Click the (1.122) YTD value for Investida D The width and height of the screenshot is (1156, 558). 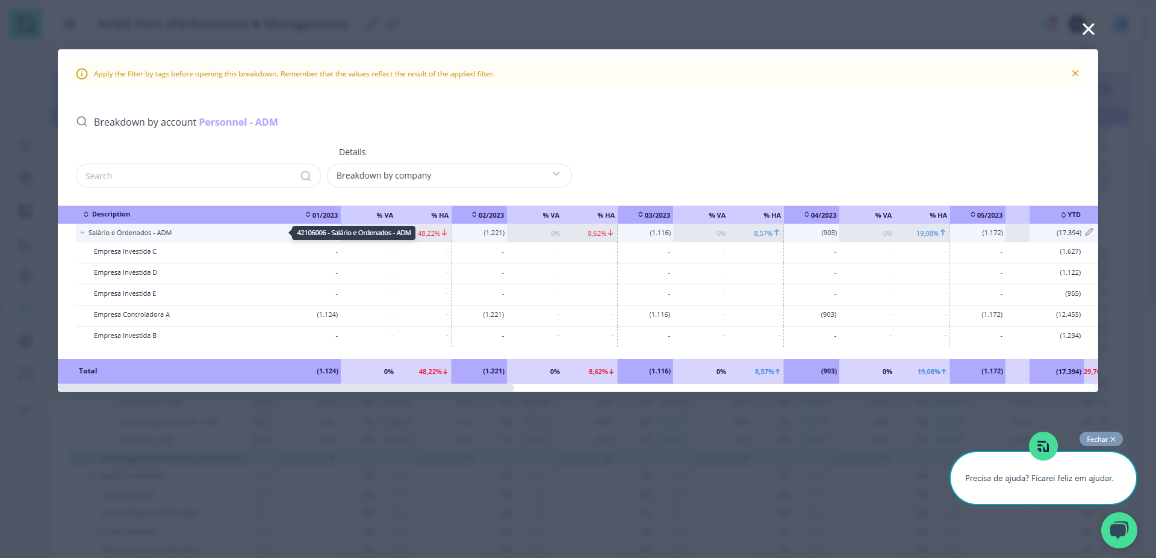coord(1071,272)
